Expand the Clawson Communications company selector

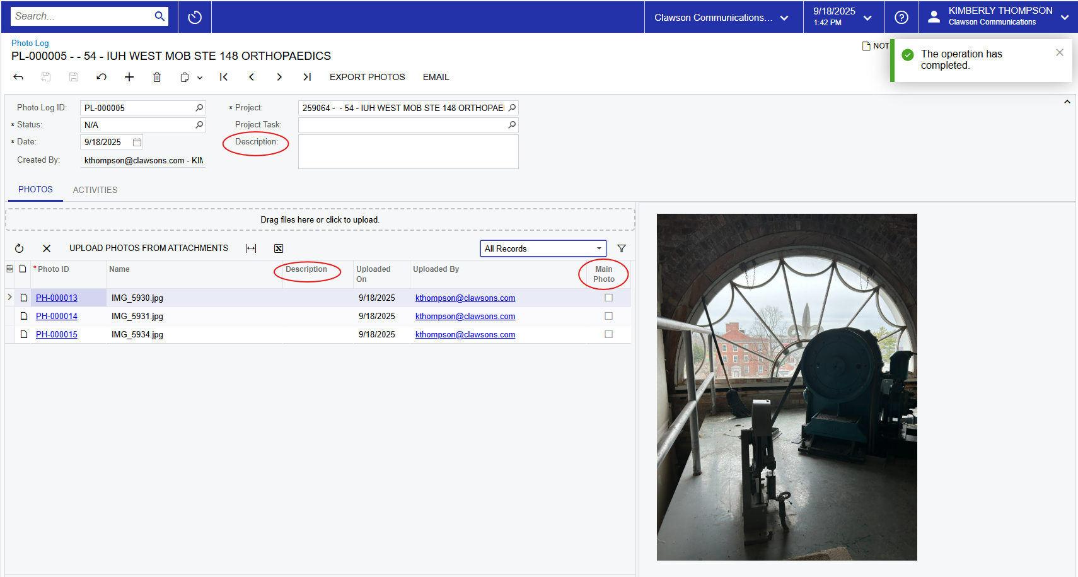(x=722, y=18)
